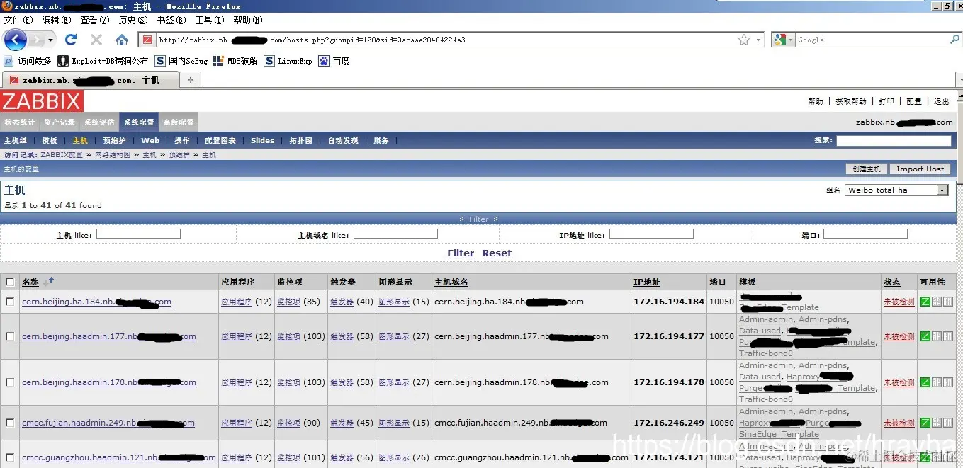Open the 文件 menu
This screenshot has height=468, width=963.
(x=18, y=20)
